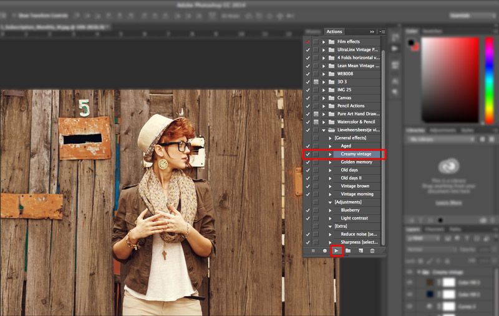Toggle item checkmark for Sharpness action
Viewport: 499px width, 316px height.
[x=308, y=243]
